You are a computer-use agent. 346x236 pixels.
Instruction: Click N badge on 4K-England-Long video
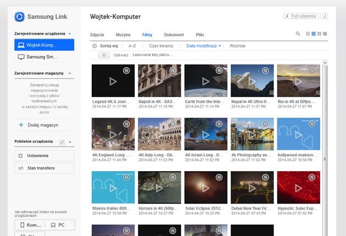point(126,124)
